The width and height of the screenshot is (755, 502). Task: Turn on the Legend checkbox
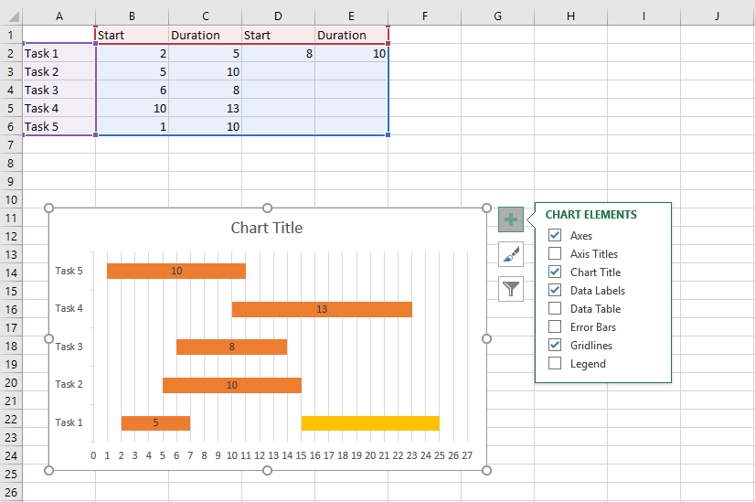tap(555, 363)
